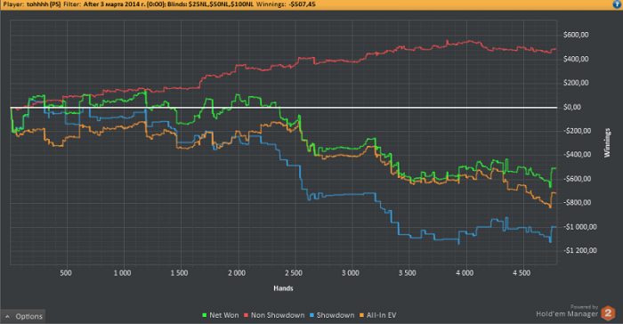Click the 3 500 hands axis label
The width and height of the screenshot is (623, 324).
pyautogui.click(x=408, y=273)
